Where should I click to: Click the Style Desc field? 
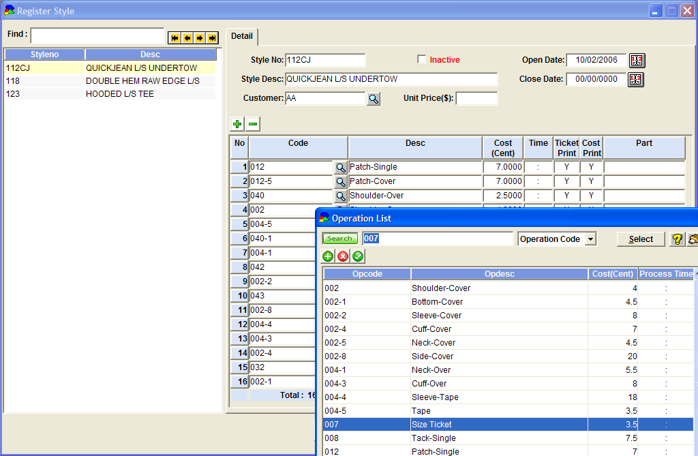pos(391,79)
